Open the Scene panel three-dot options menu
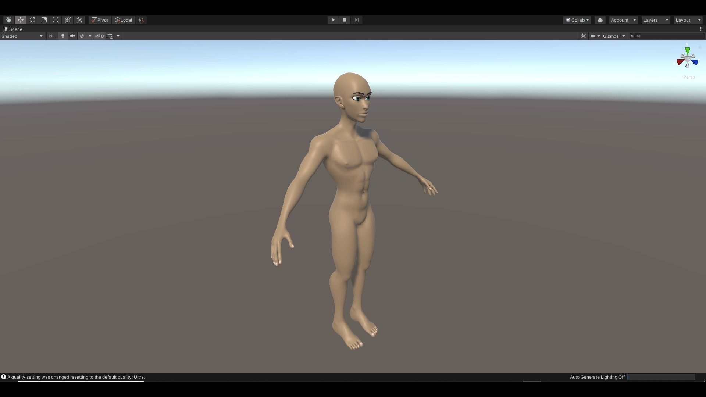The width and height of the screenshot is (706, 397). (x=700, y=29)
